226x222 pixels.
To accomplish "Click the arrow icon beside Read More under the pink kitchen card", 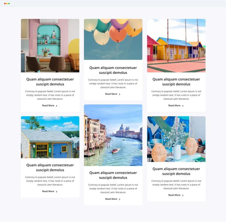I will 57,106.
